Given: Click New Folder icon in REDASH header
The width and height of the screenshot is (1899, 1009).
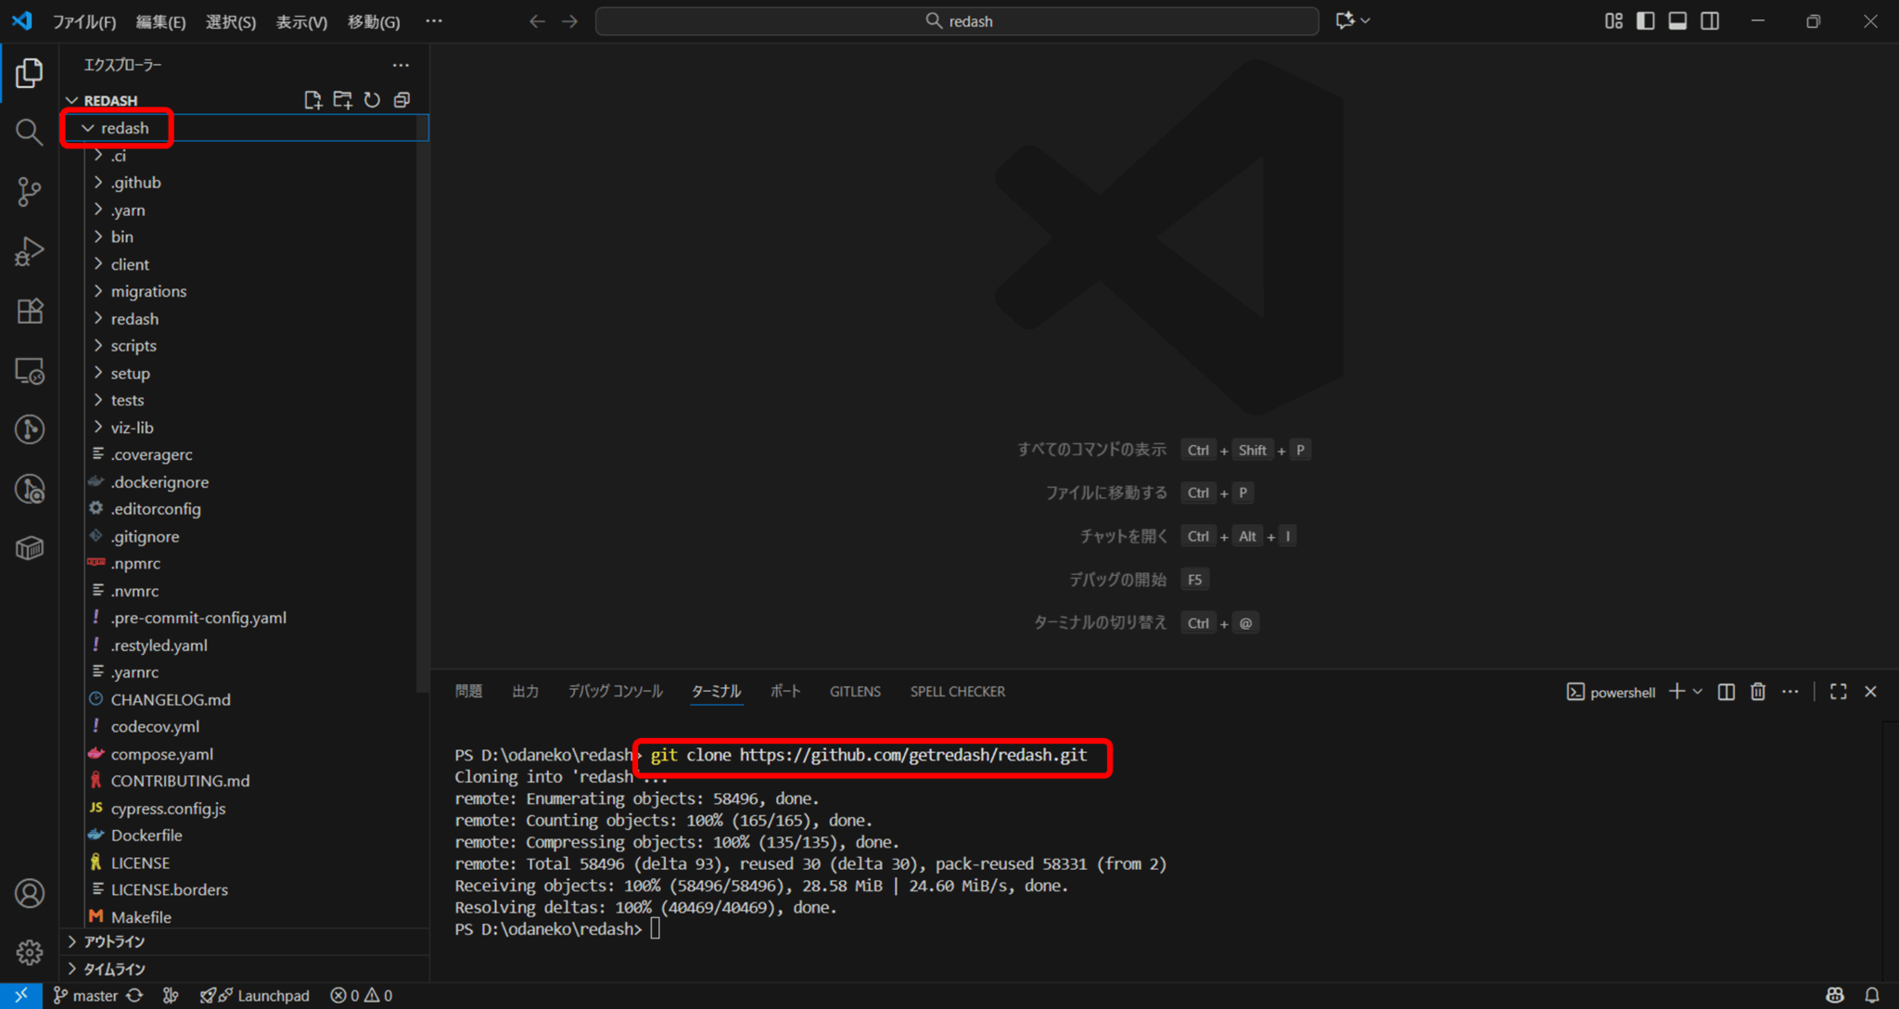Looking at the screenshot, I should pyautogui.click(x=343, y=100).
